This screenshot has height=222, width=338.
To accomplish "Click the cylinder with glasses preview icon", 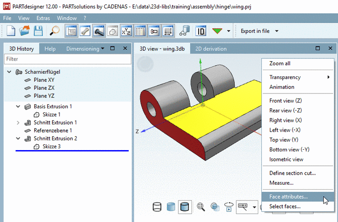I will pyautogui.click(x=184, y=31).
